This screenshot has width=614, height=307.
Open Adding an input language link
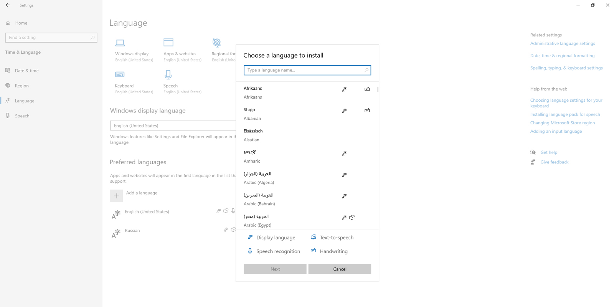point(556,131)
